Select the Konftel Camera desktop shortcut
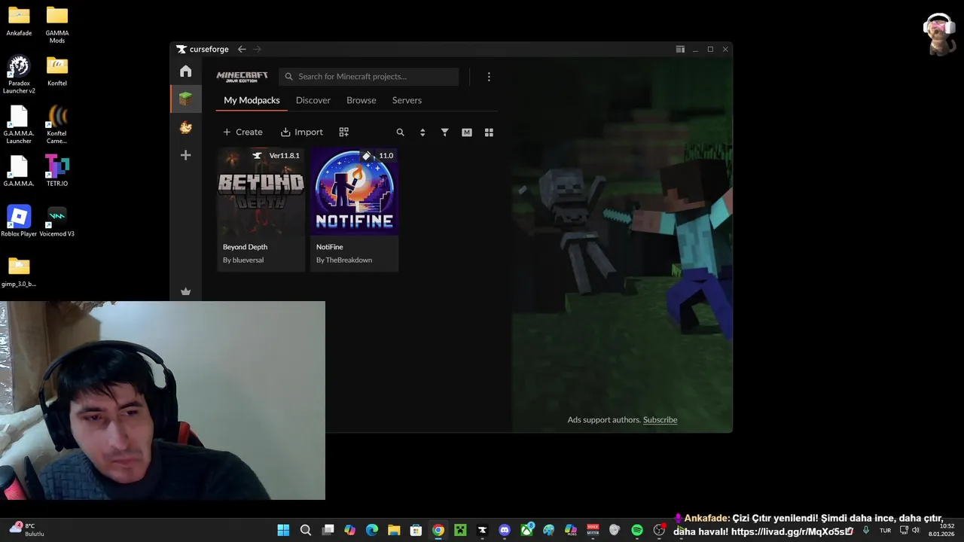Image resolution: width=964 pixels, height=542 pixels. point(57,124)
